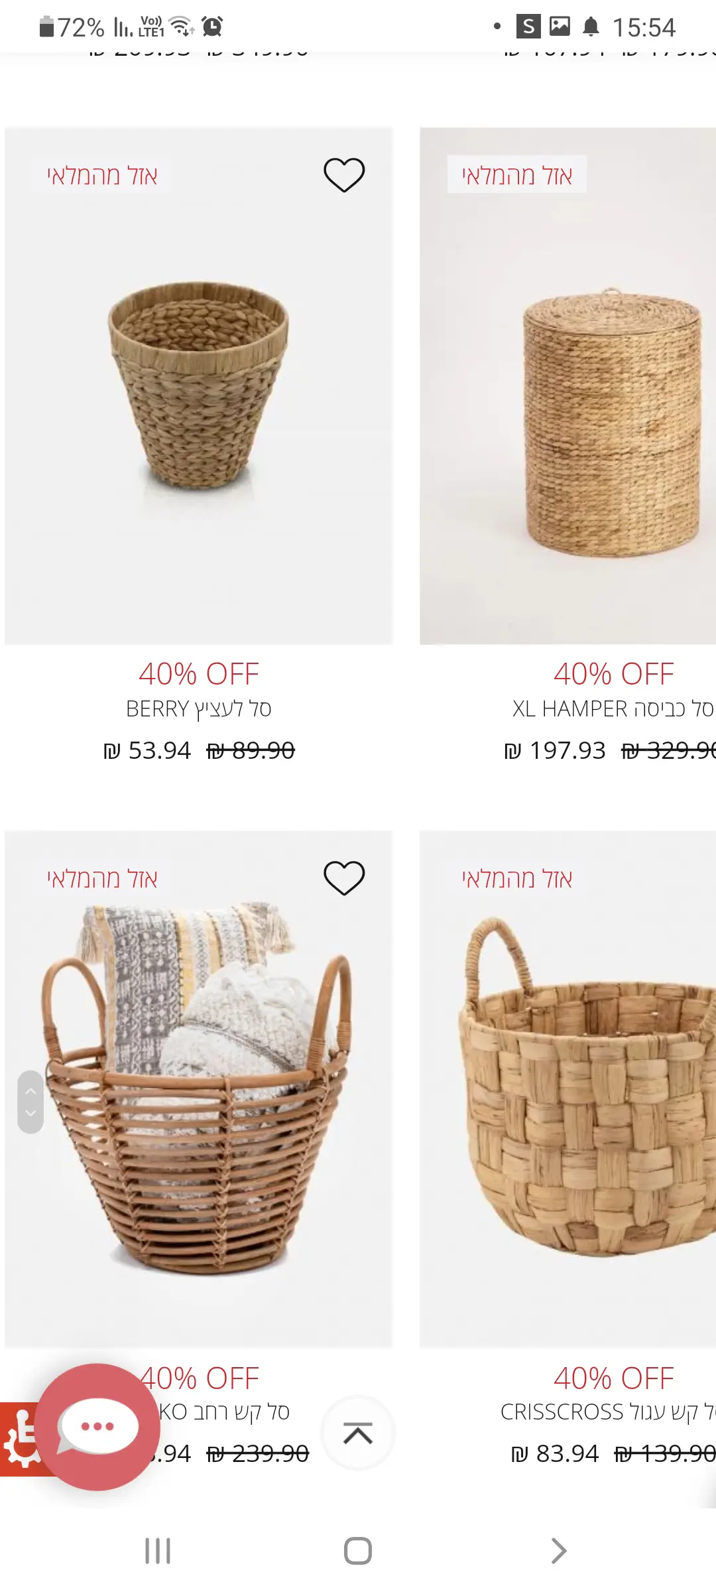Image resolution: width=716 pixels, height=1592 pixels.
Task: Open the XL HAMPER product title link
Action: point(613,709)
